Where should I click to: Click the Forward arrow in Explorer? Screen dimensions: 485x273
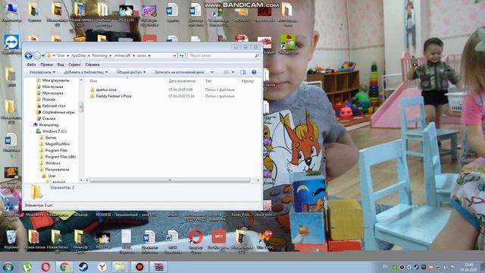click(x=37, y=55)
